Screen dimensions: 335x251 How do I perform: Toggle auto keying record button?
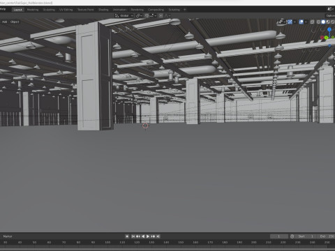coord(127,236)
